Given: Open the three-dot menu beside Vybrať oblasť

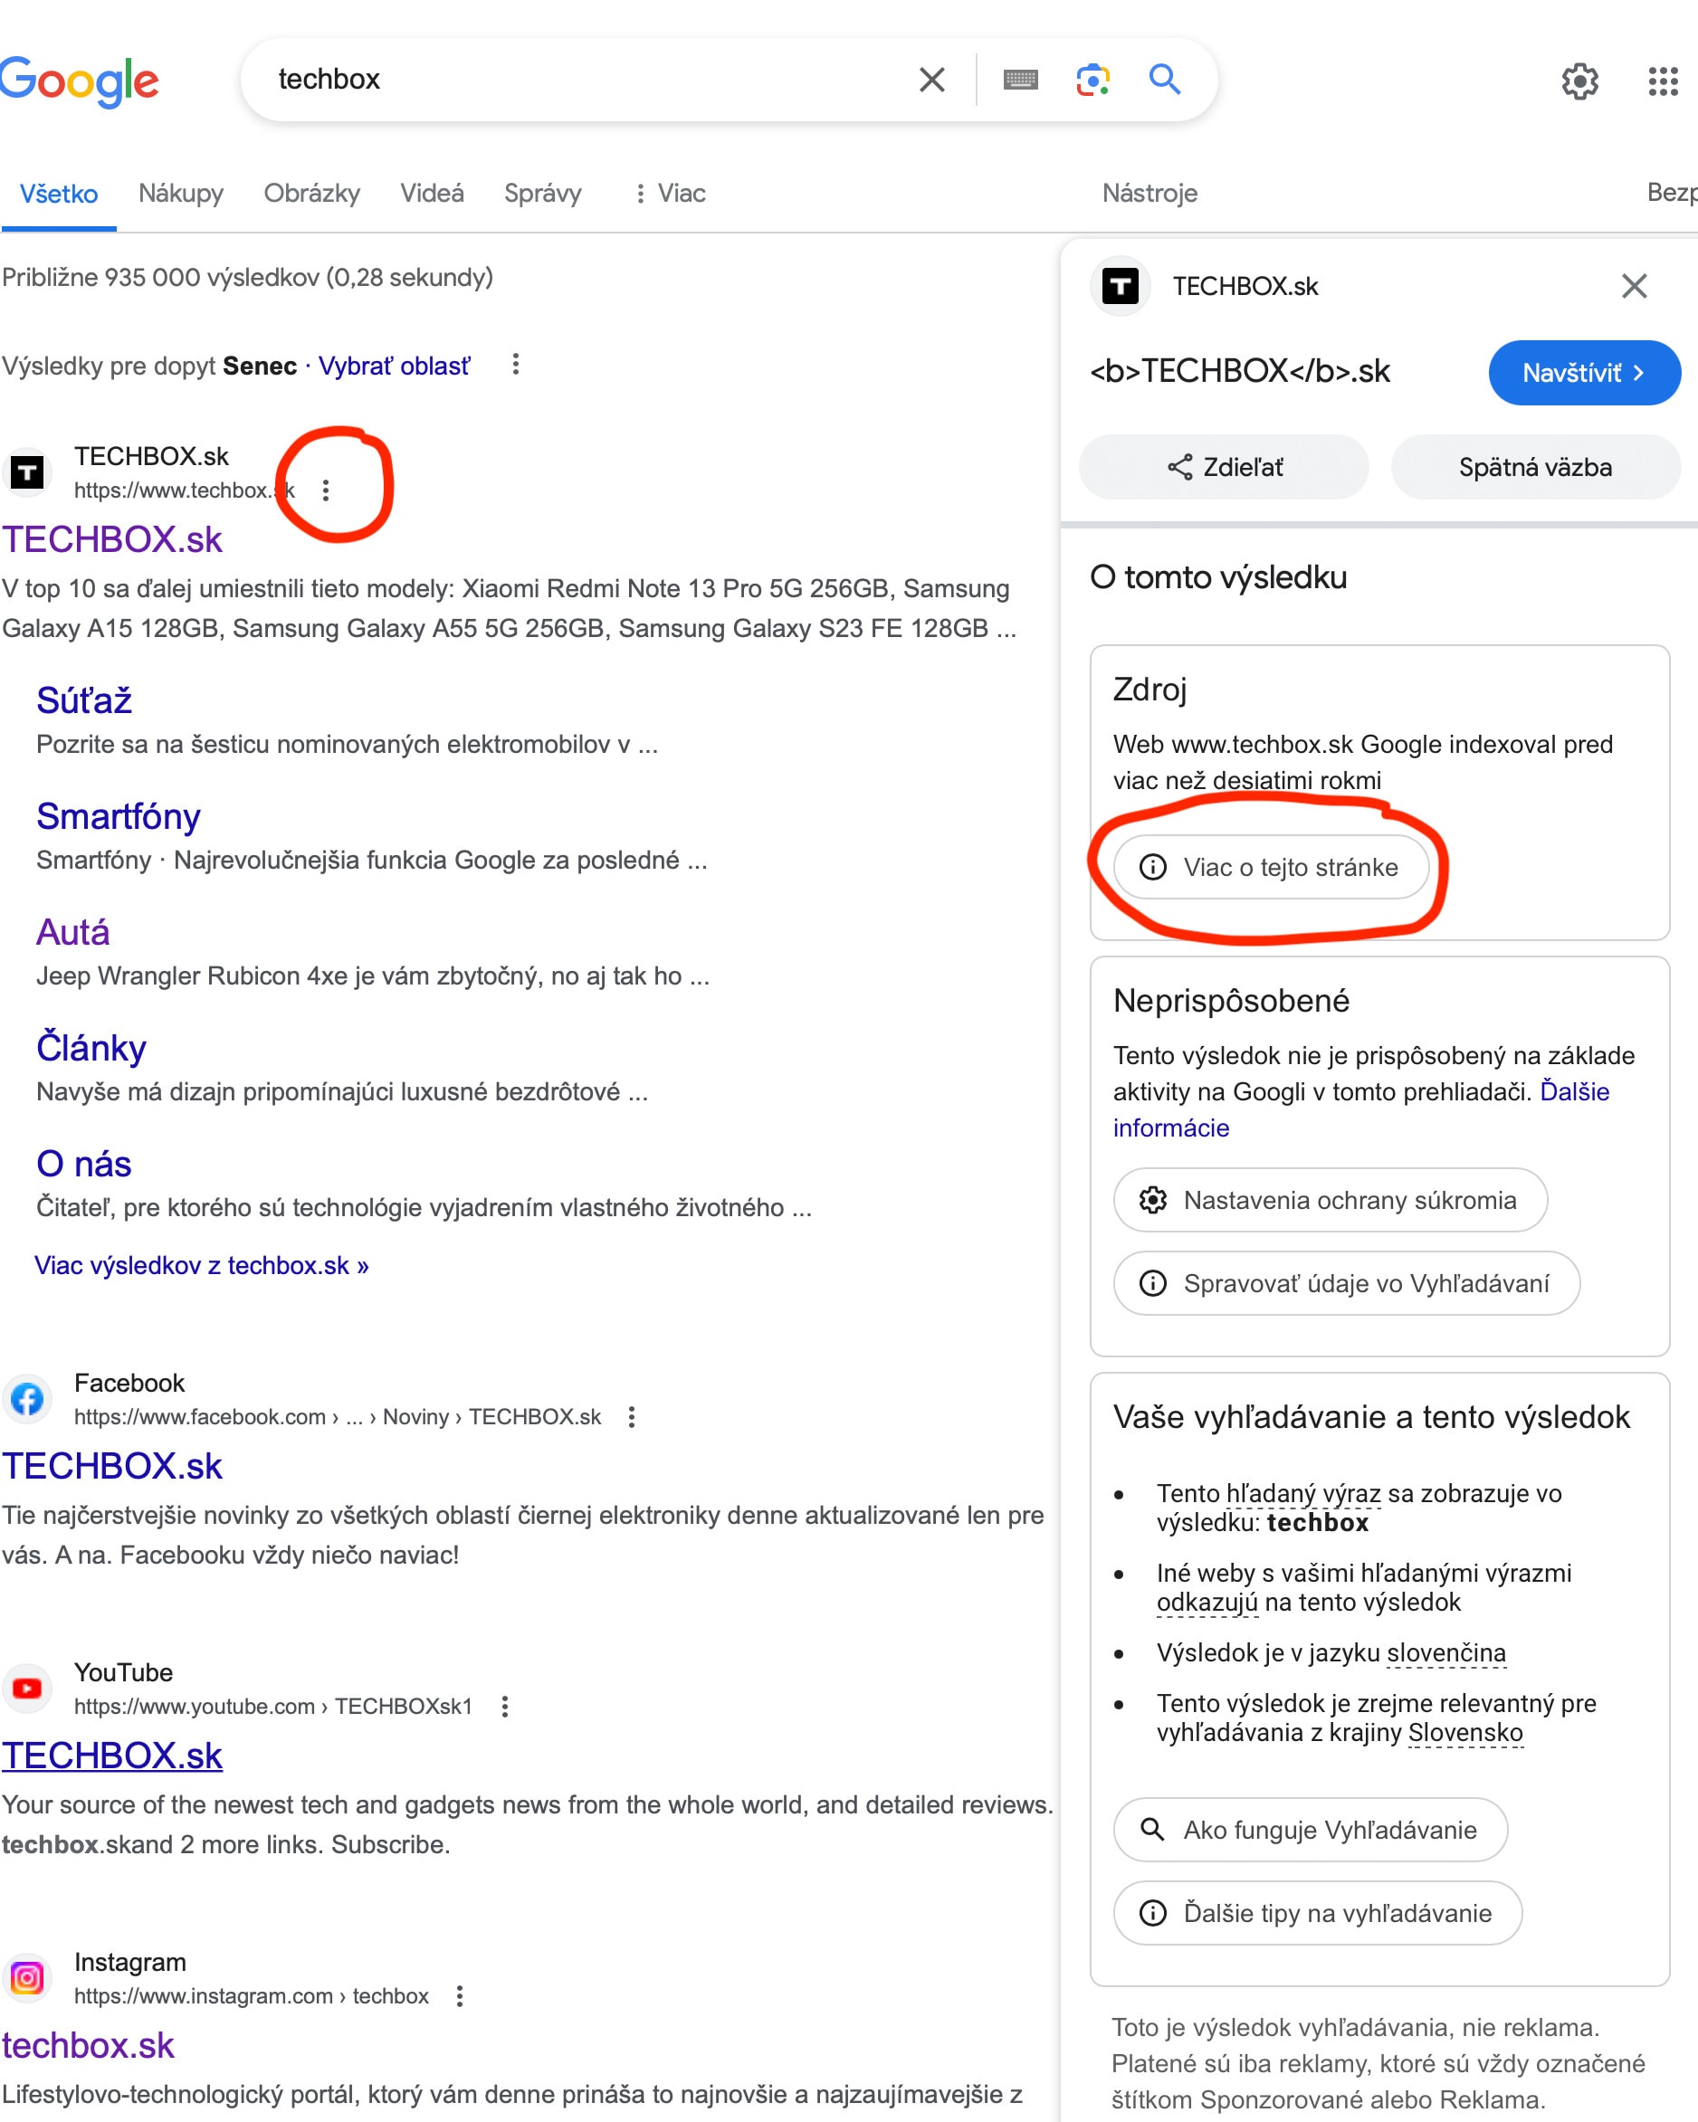Looking at the screenshot, I should click(x=516, y=364).
